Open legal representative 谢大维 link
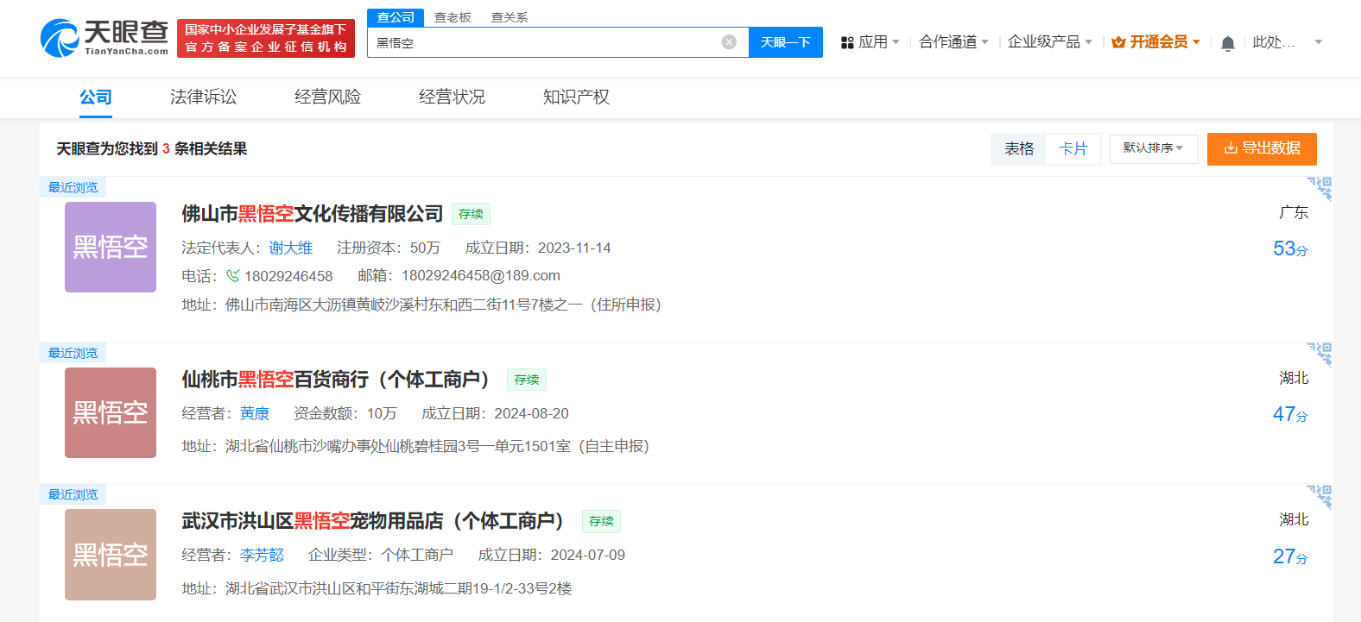 (290, 248)
